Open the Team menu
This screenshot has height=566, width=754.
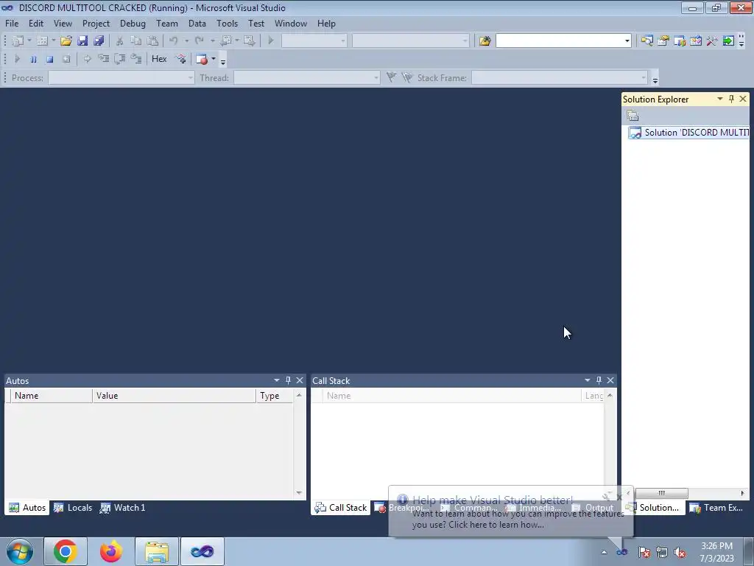(167, 23)
